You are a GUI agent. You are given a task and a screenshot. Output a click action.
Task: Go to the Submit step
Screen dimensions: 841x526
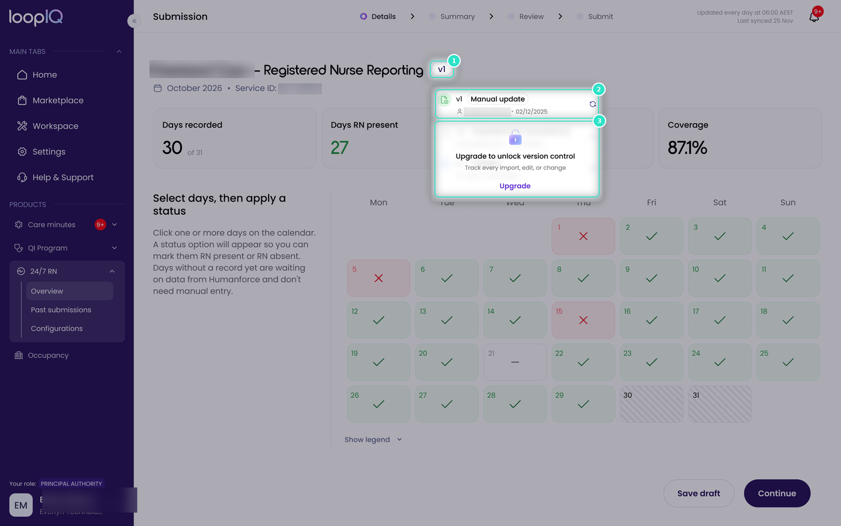click(595, 17)
